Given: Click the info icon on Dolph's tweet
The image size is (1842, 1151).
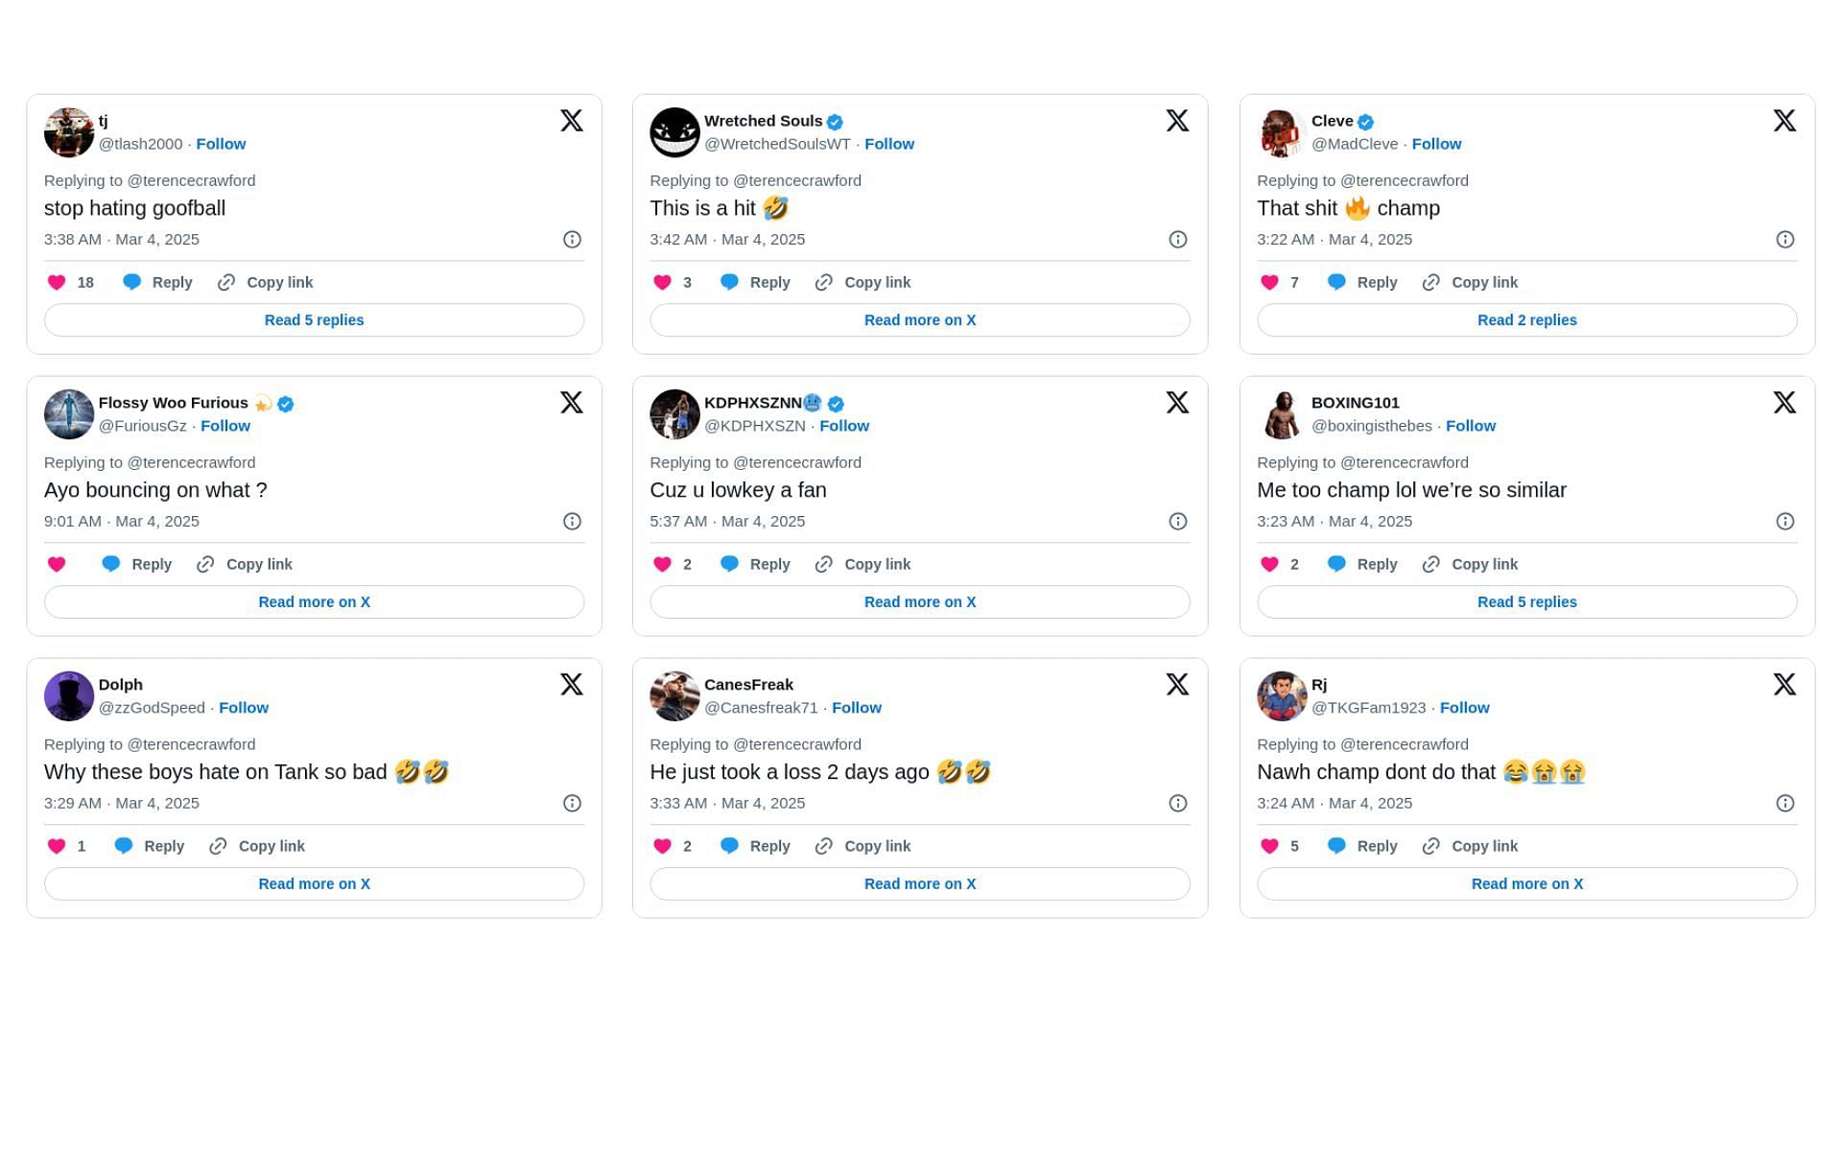Looking at the screenshot, I should point(572,802).
